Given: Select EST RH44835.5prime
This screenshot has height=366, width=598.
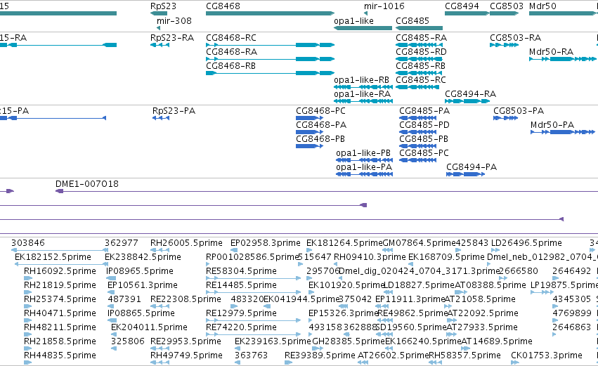Looking at the screenshot, I should [x=60, y=355].
